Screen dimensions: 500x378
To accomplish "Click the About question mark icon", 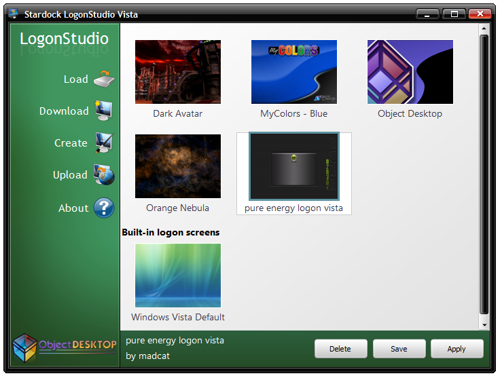I will [104, 208].
